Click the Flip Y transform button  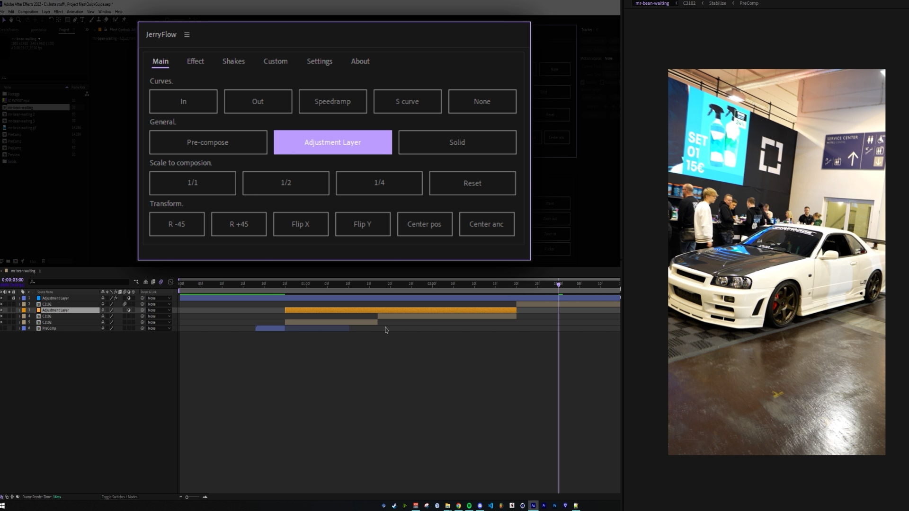point(363,224)
